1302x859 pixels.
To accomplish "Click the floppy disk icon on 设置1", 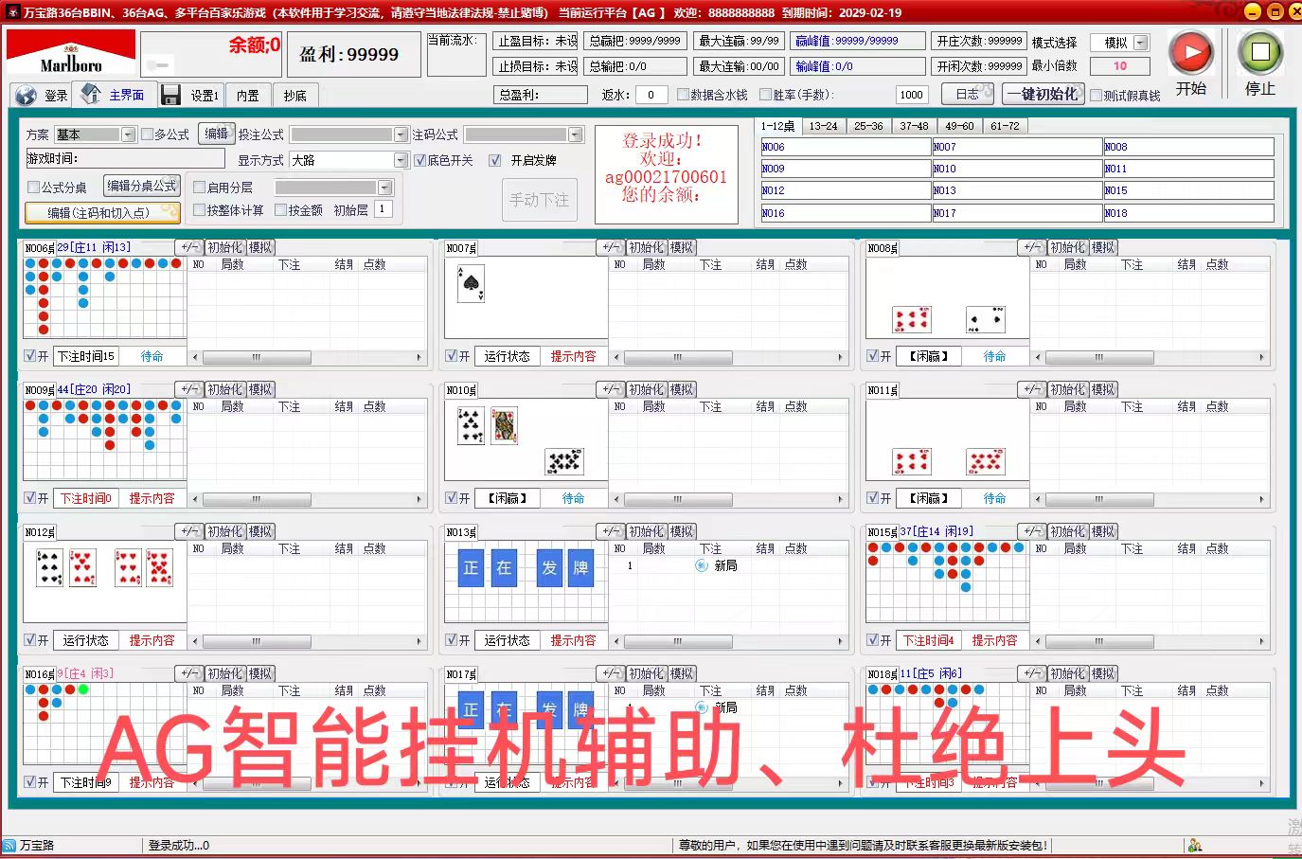I will point(171,95).
